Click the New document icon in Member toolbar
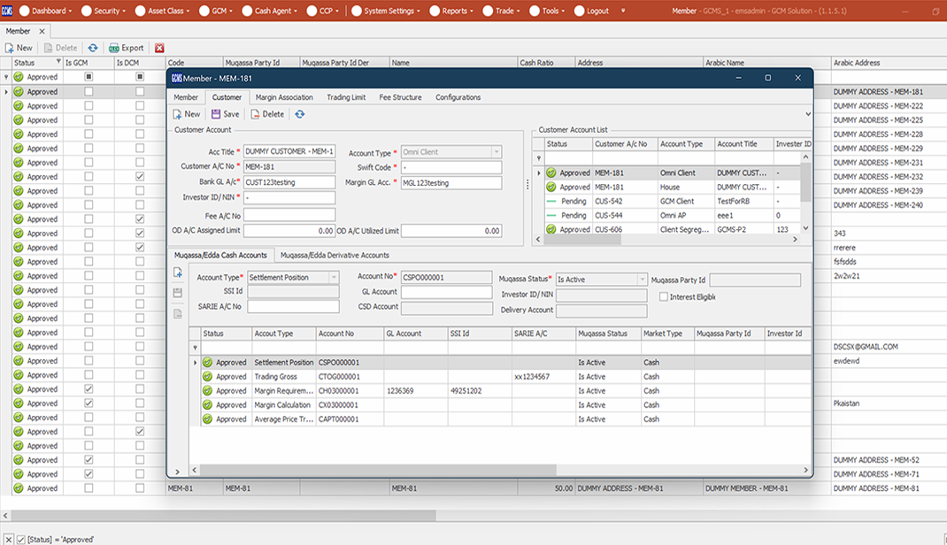 (9, 48)
